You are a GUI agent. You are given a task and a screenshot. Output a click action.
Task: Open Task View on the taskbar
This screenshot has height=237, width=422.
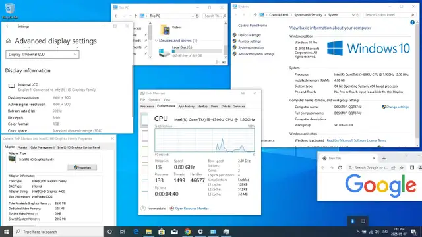click(122, 232)
